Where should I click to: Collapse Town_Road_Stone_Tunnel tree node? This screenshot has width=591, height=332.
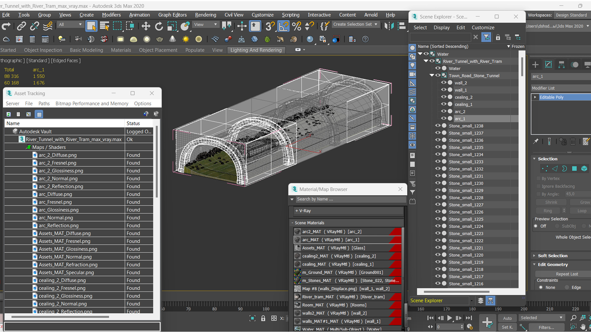click(x=432, y=75)
